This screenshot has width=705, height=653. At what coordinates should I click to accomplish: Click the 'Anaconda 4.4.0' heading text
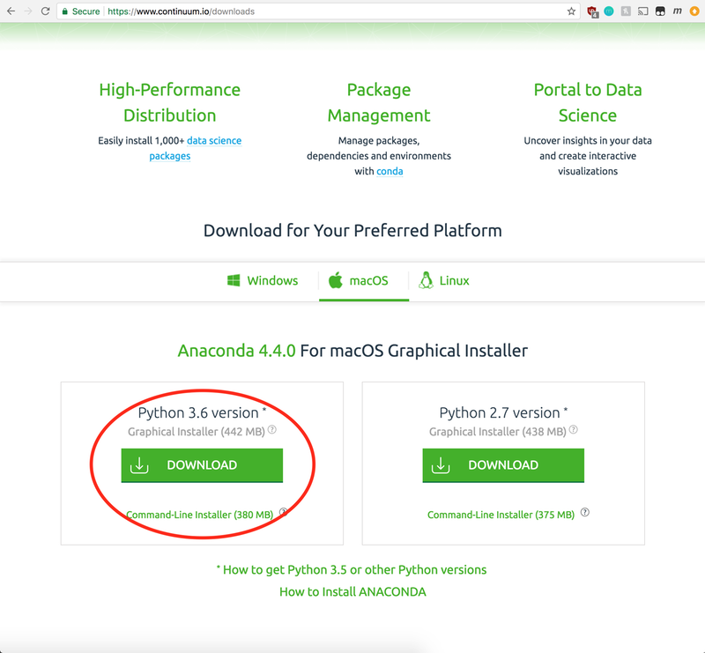coord(236,351)
